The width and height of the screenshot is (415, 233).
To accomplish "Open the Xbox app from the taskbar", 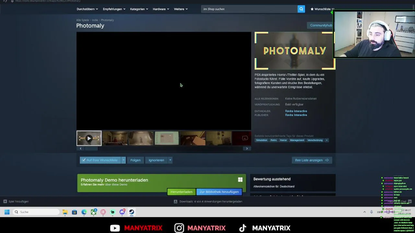I will pyautogui.click(x=94, y=212).
